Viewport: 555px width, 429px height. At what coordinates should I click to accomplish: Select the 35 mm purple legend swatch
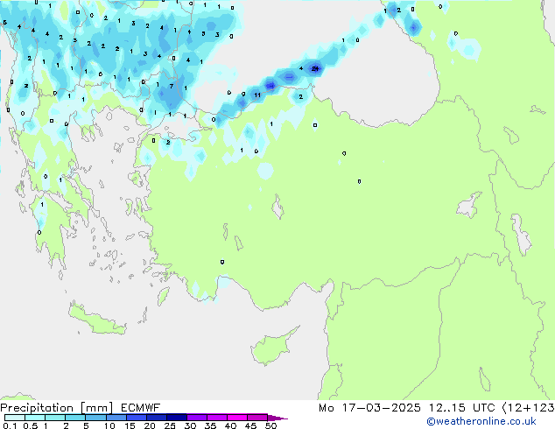coord(216,418)
